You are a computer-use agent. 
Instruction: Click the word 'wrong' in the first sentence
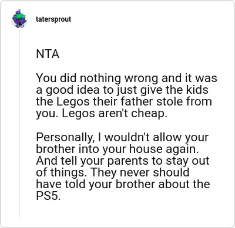tap(141, 79)
